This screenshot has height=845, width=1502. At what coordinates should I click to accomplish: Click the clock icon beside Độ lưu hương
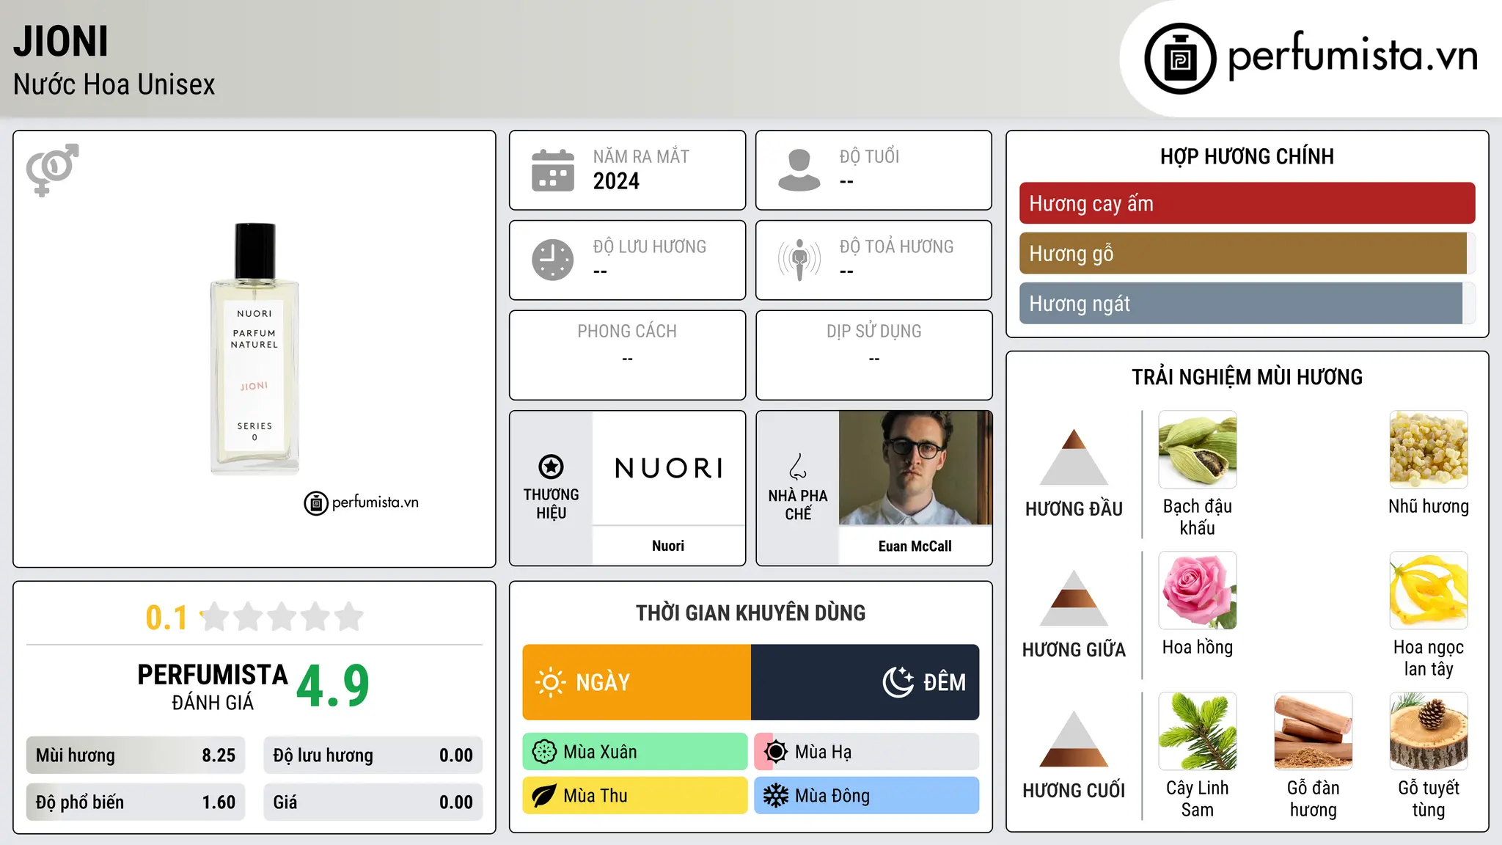coord(553,260)
